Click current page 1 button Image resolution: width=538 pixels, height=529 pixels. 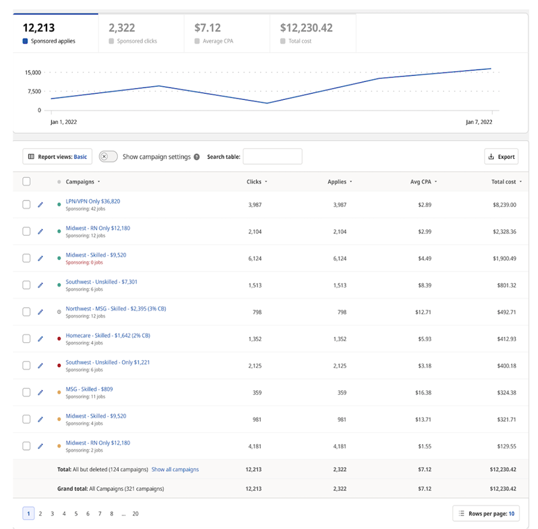pyautogui.click(x=29, y=513)
